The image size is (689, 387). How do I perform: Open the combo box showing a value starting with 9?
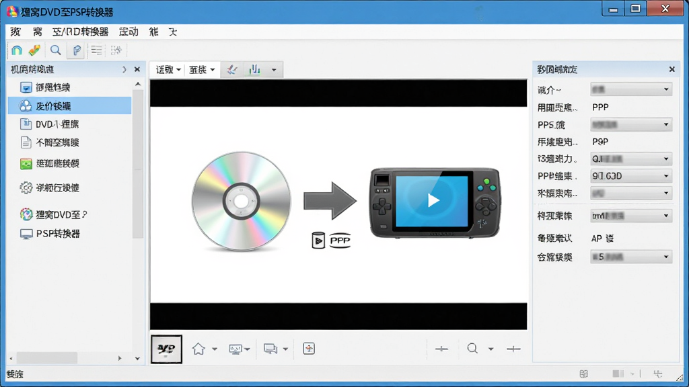631,176
